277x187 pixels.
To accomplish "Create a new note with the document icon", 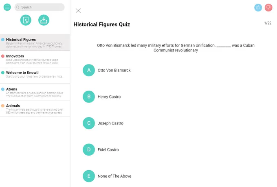I will click(x=26, y=20).
